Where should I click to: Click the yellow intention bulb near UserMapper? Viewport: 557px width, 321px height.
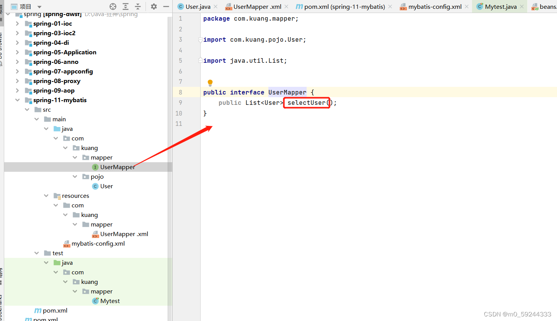coord(210,83)
